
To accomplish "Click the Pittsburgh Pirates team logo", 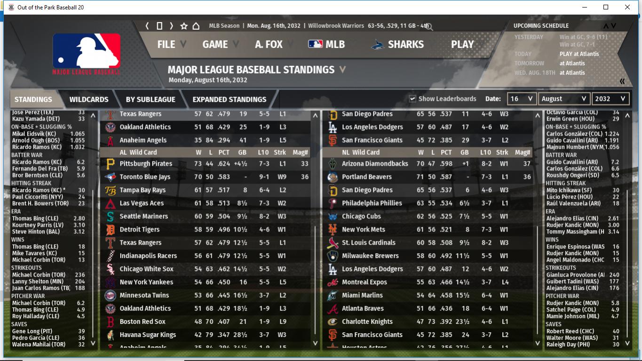I will (x=111, y=164).
